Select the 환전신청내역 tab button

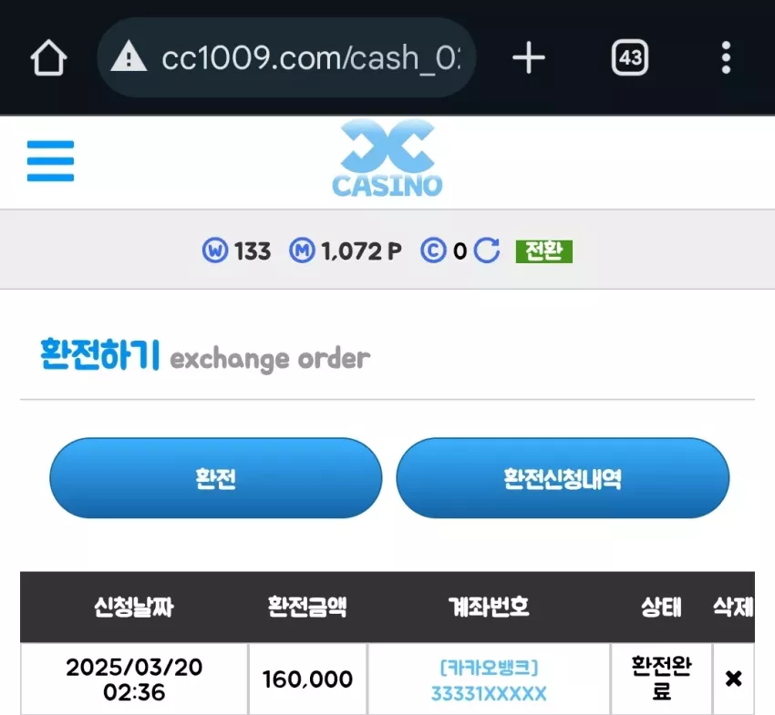(x=563, y=478)
